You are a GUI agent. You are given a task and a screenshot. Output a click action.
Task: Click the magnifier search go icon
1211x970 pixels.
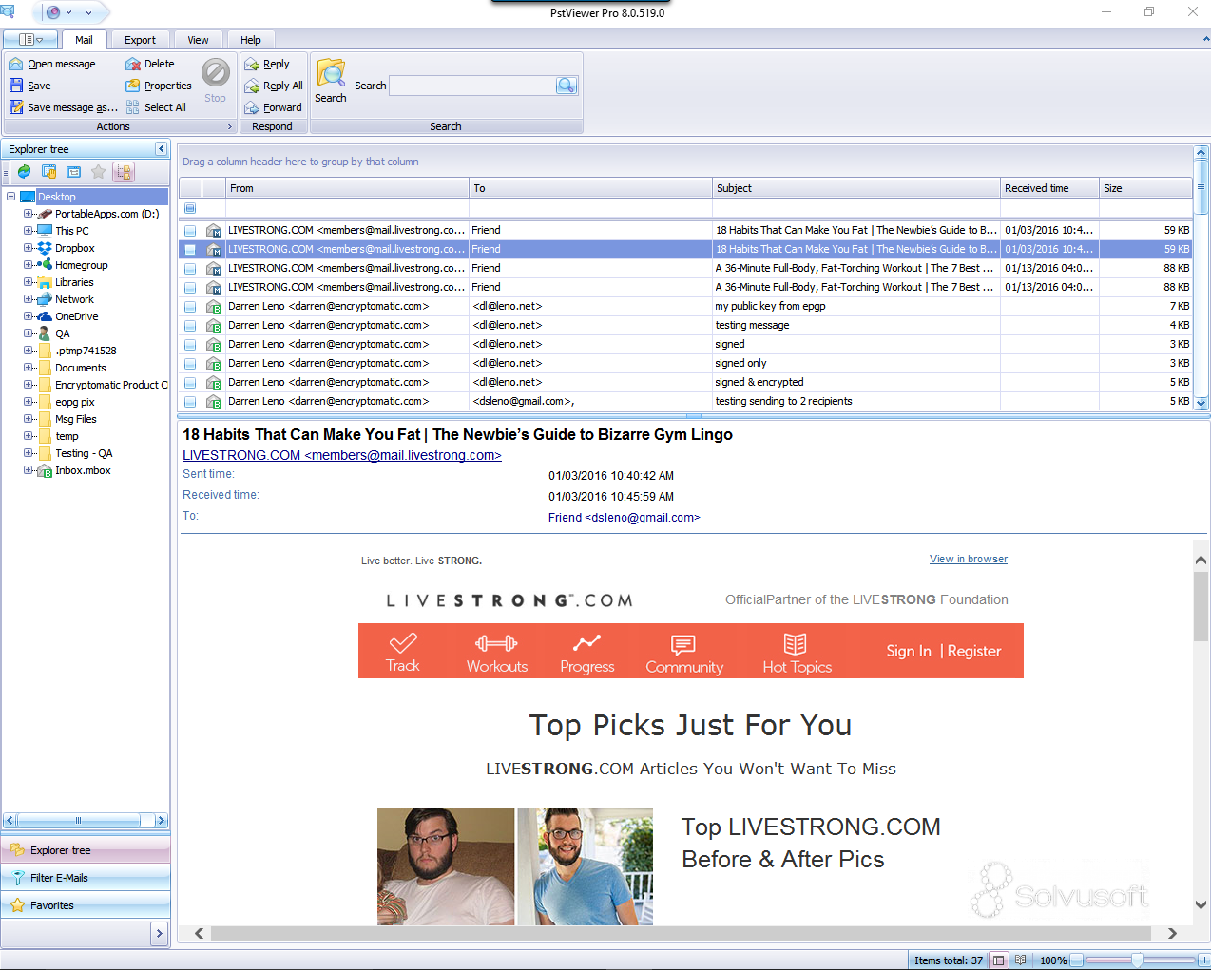[567, 86]
